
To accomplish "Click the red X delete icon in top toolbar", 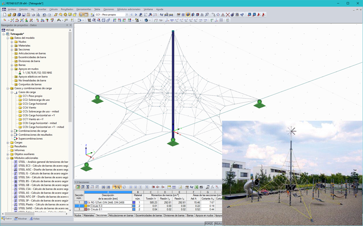I will [227, 15].
